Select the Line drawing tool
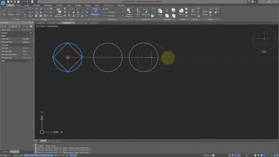The image size is (279, 157). click(x=4, y=12)
